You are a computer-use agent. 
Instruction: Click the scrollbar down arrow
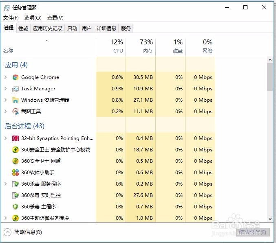coord(270,219)
